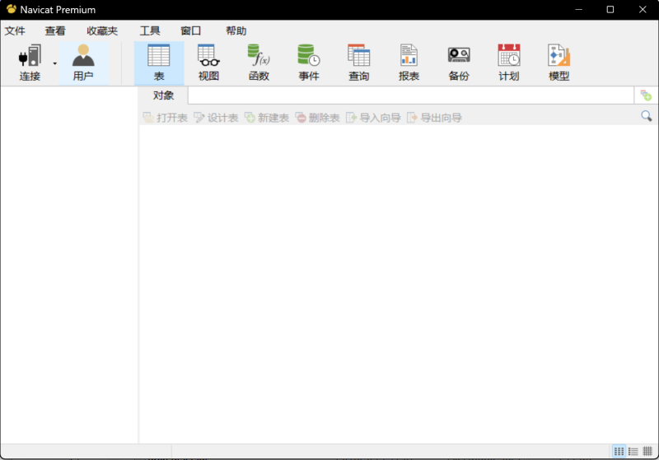Click Design Table (设计表) button
The height and width of the screenshot is (460, 659).
pos(216,118)
